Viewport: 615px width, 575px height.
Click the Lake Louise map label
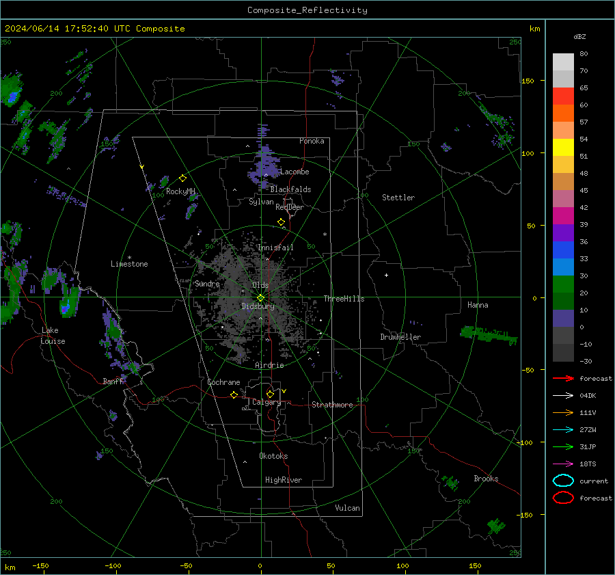click(x=53, y=336)
